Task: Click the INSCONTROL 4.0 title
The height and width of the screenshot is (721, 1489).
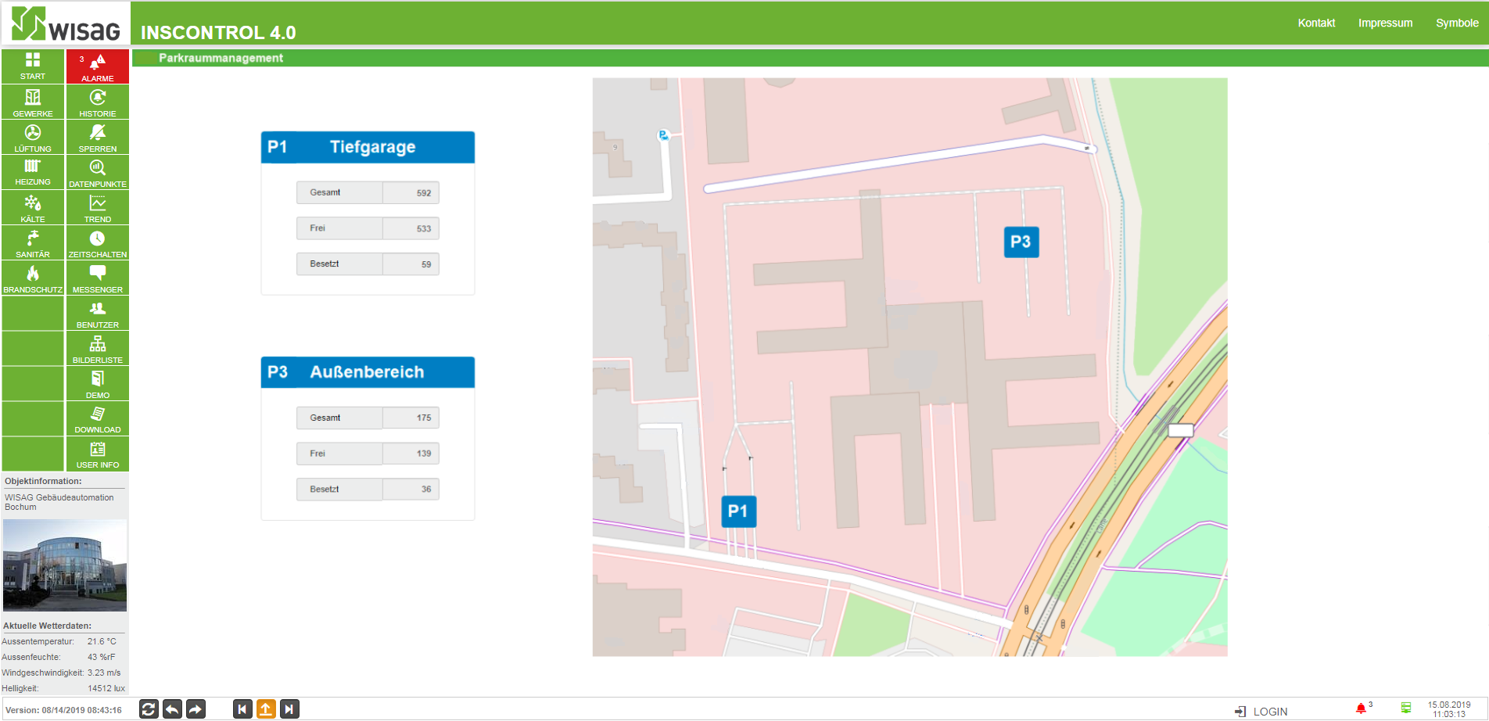Action: coord(218,32)
